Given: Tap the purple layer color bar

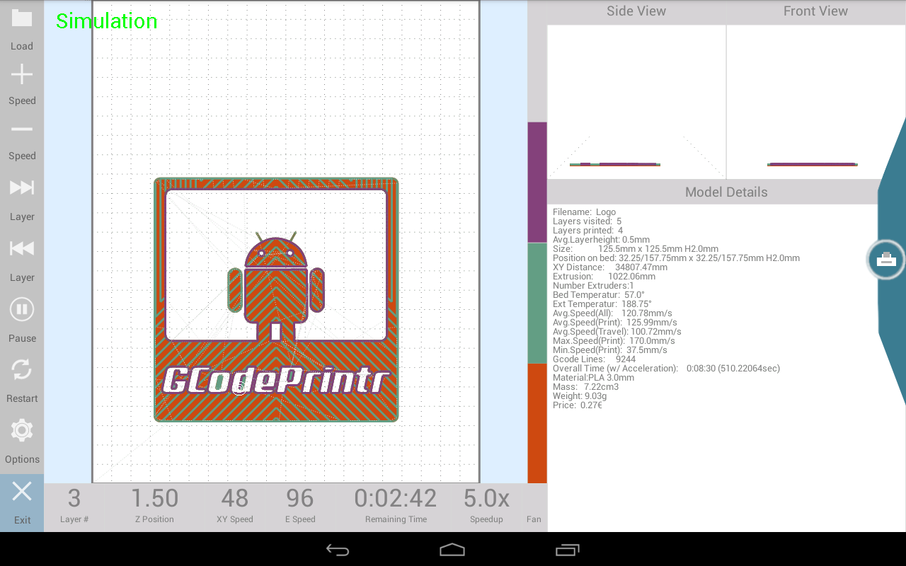Looking at the screenshot, I should pyautogui.click(x=537, y=182).
